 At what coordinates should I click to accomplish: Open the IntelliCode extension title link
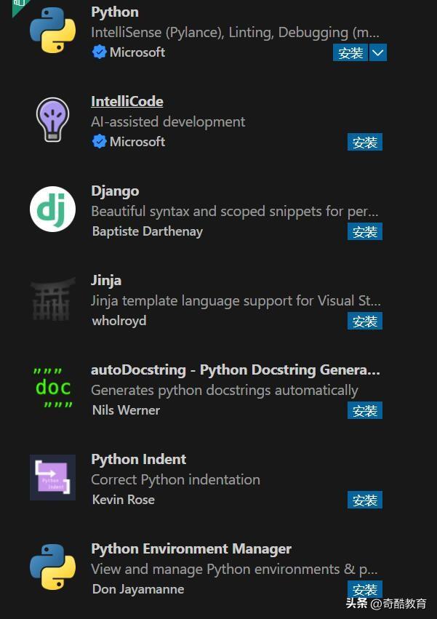click(x=127, y=101)
